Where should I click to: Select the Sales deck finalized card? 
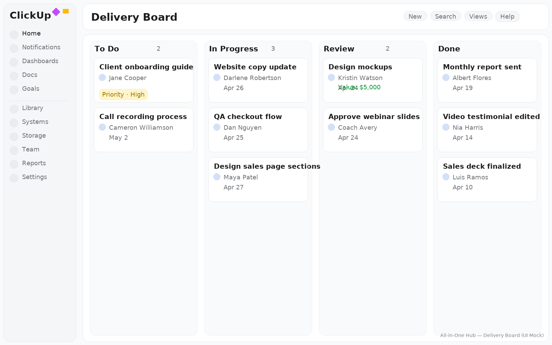point(487,179)
